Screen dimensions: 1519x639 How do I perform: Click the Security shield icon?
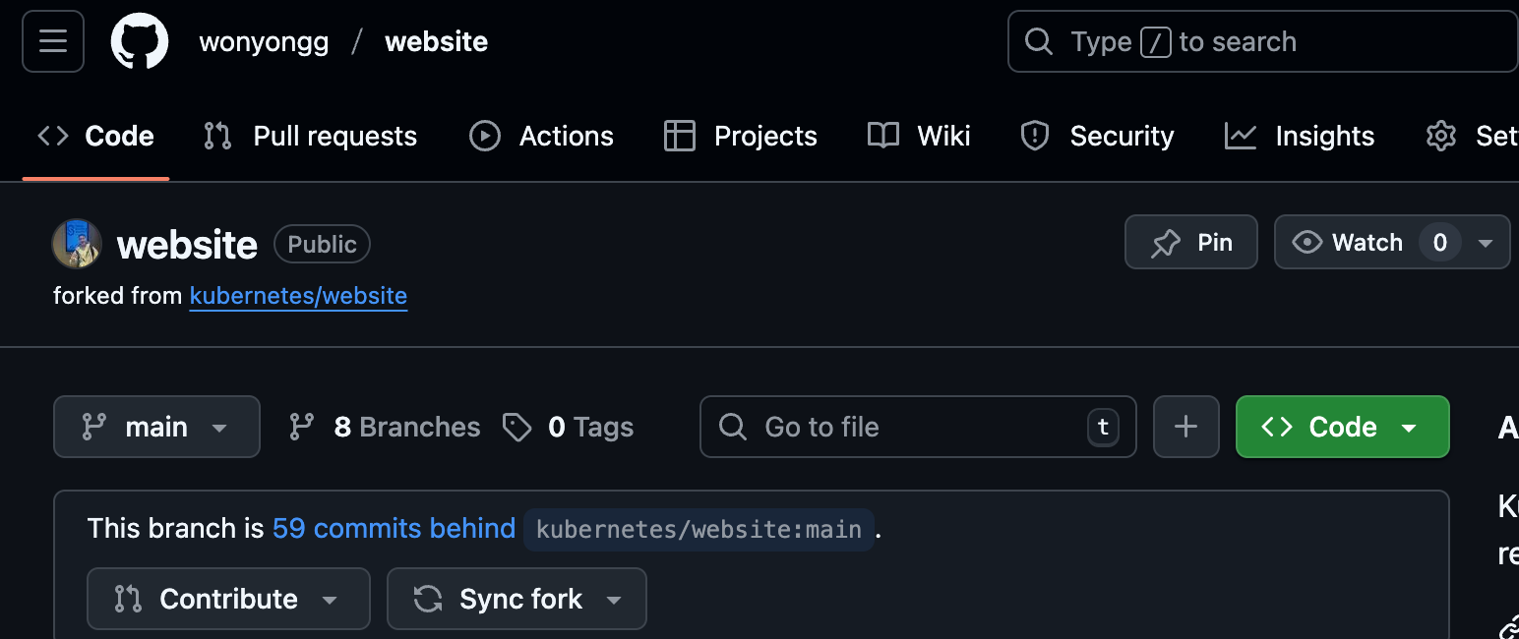pos(1035,136)
